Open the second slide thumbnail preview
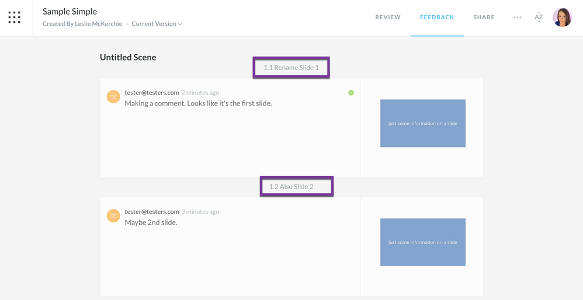 (423, 242)
